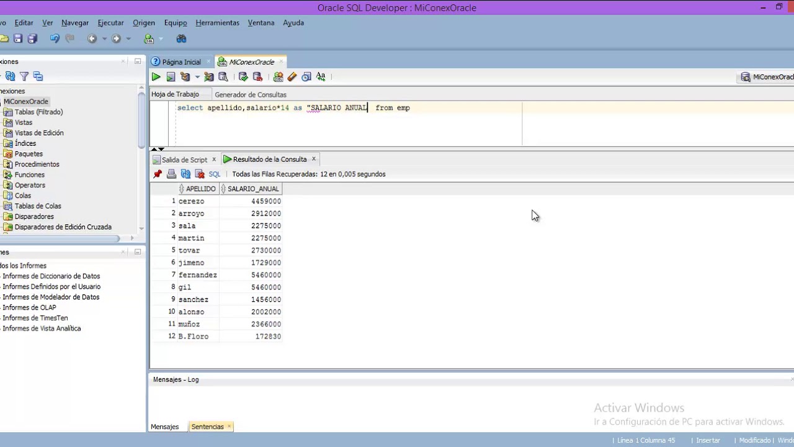Print the query result
The height and width of the screenshot is (447, 794).
pos(171,174)
